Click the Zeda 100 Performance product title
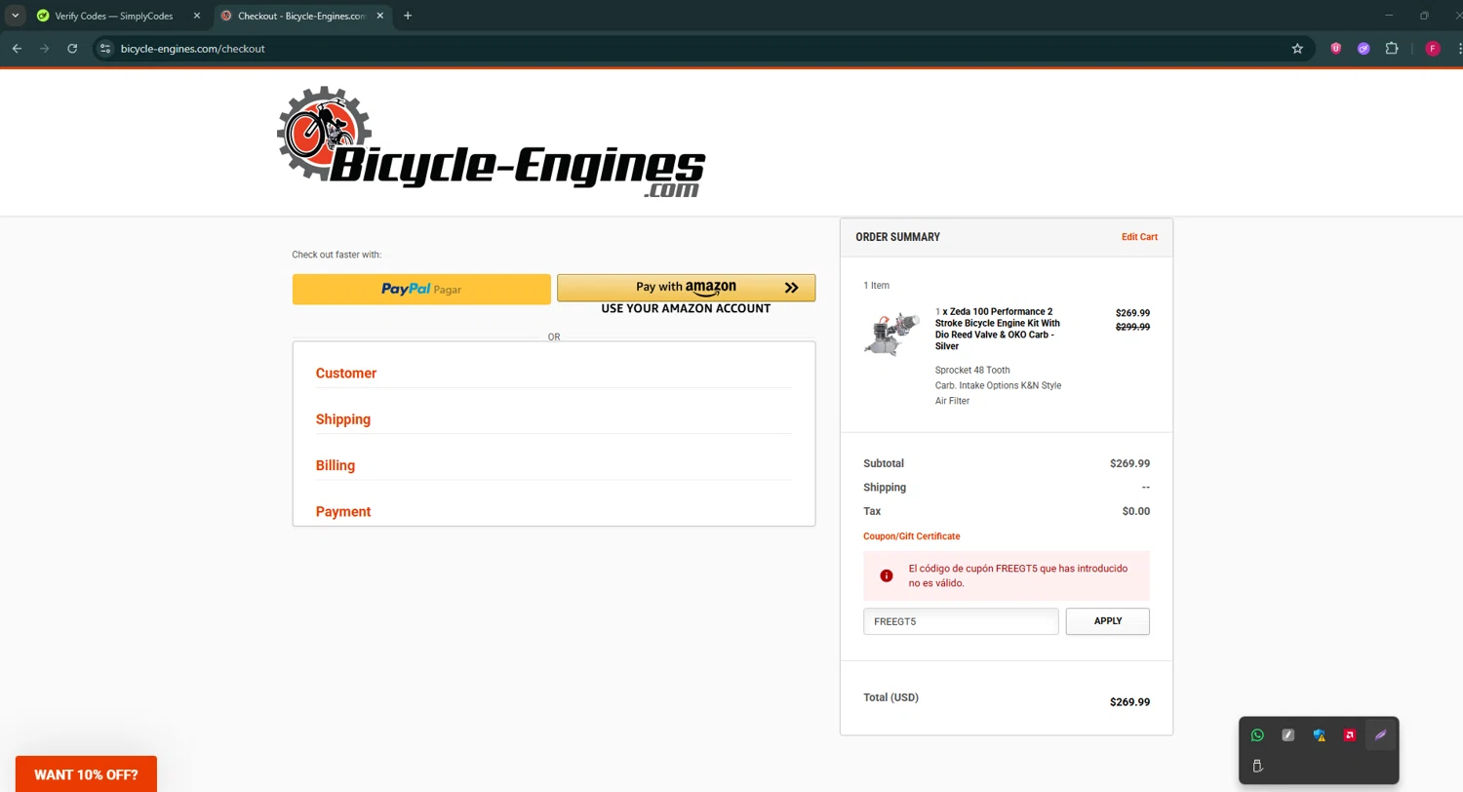Viewport: 1463px width, 792px height. (1000, 329)
